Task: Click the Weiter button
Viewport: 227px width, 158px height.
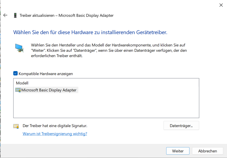Action: pyautogui.click(x=178, y=151)
